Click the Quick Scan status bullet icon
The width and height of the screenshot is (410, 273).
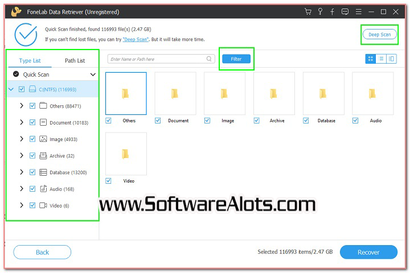[x=16, y=74]
